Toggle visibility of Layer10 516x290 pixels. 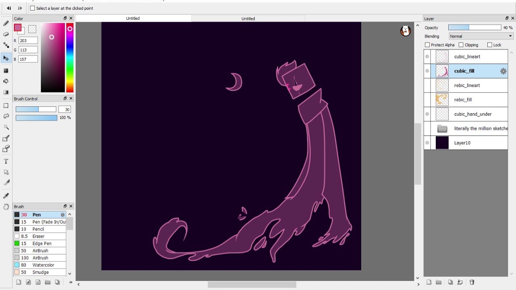point(427,143)
